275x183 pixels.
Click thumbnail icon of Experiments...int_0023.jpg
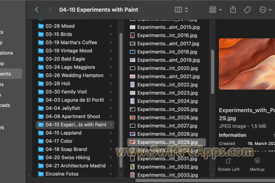(133, 93)
